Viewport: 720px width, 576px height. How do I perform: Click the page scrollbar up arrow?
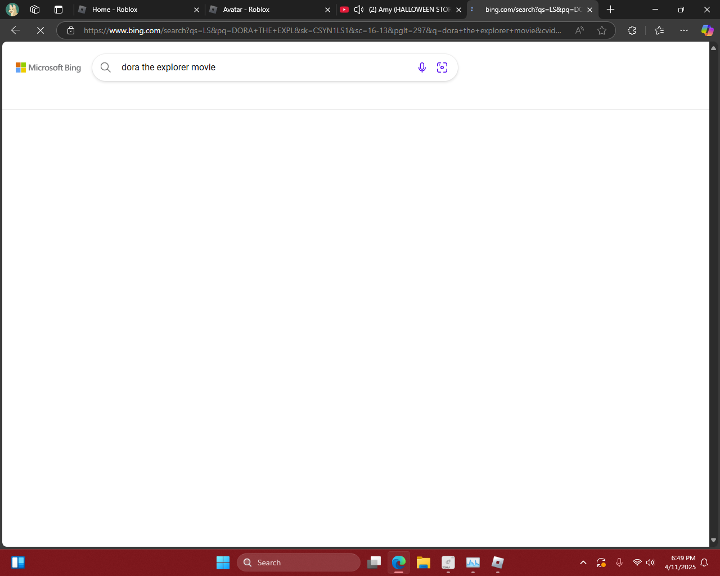point(714,48)
